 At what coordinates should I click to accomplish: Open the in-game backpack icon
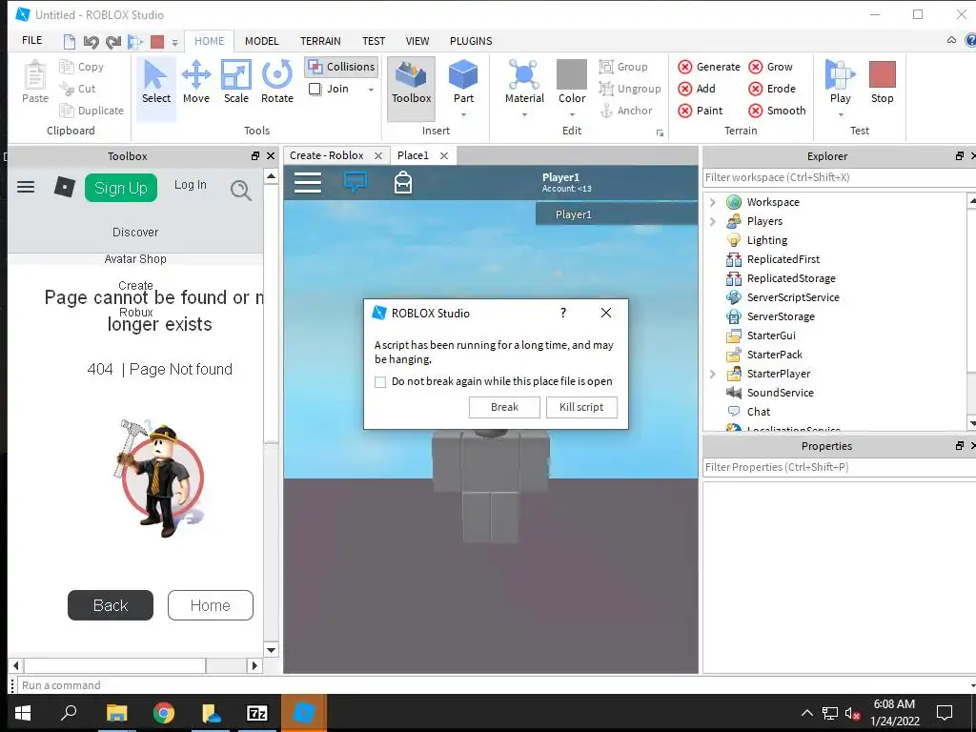coord(403,182)
